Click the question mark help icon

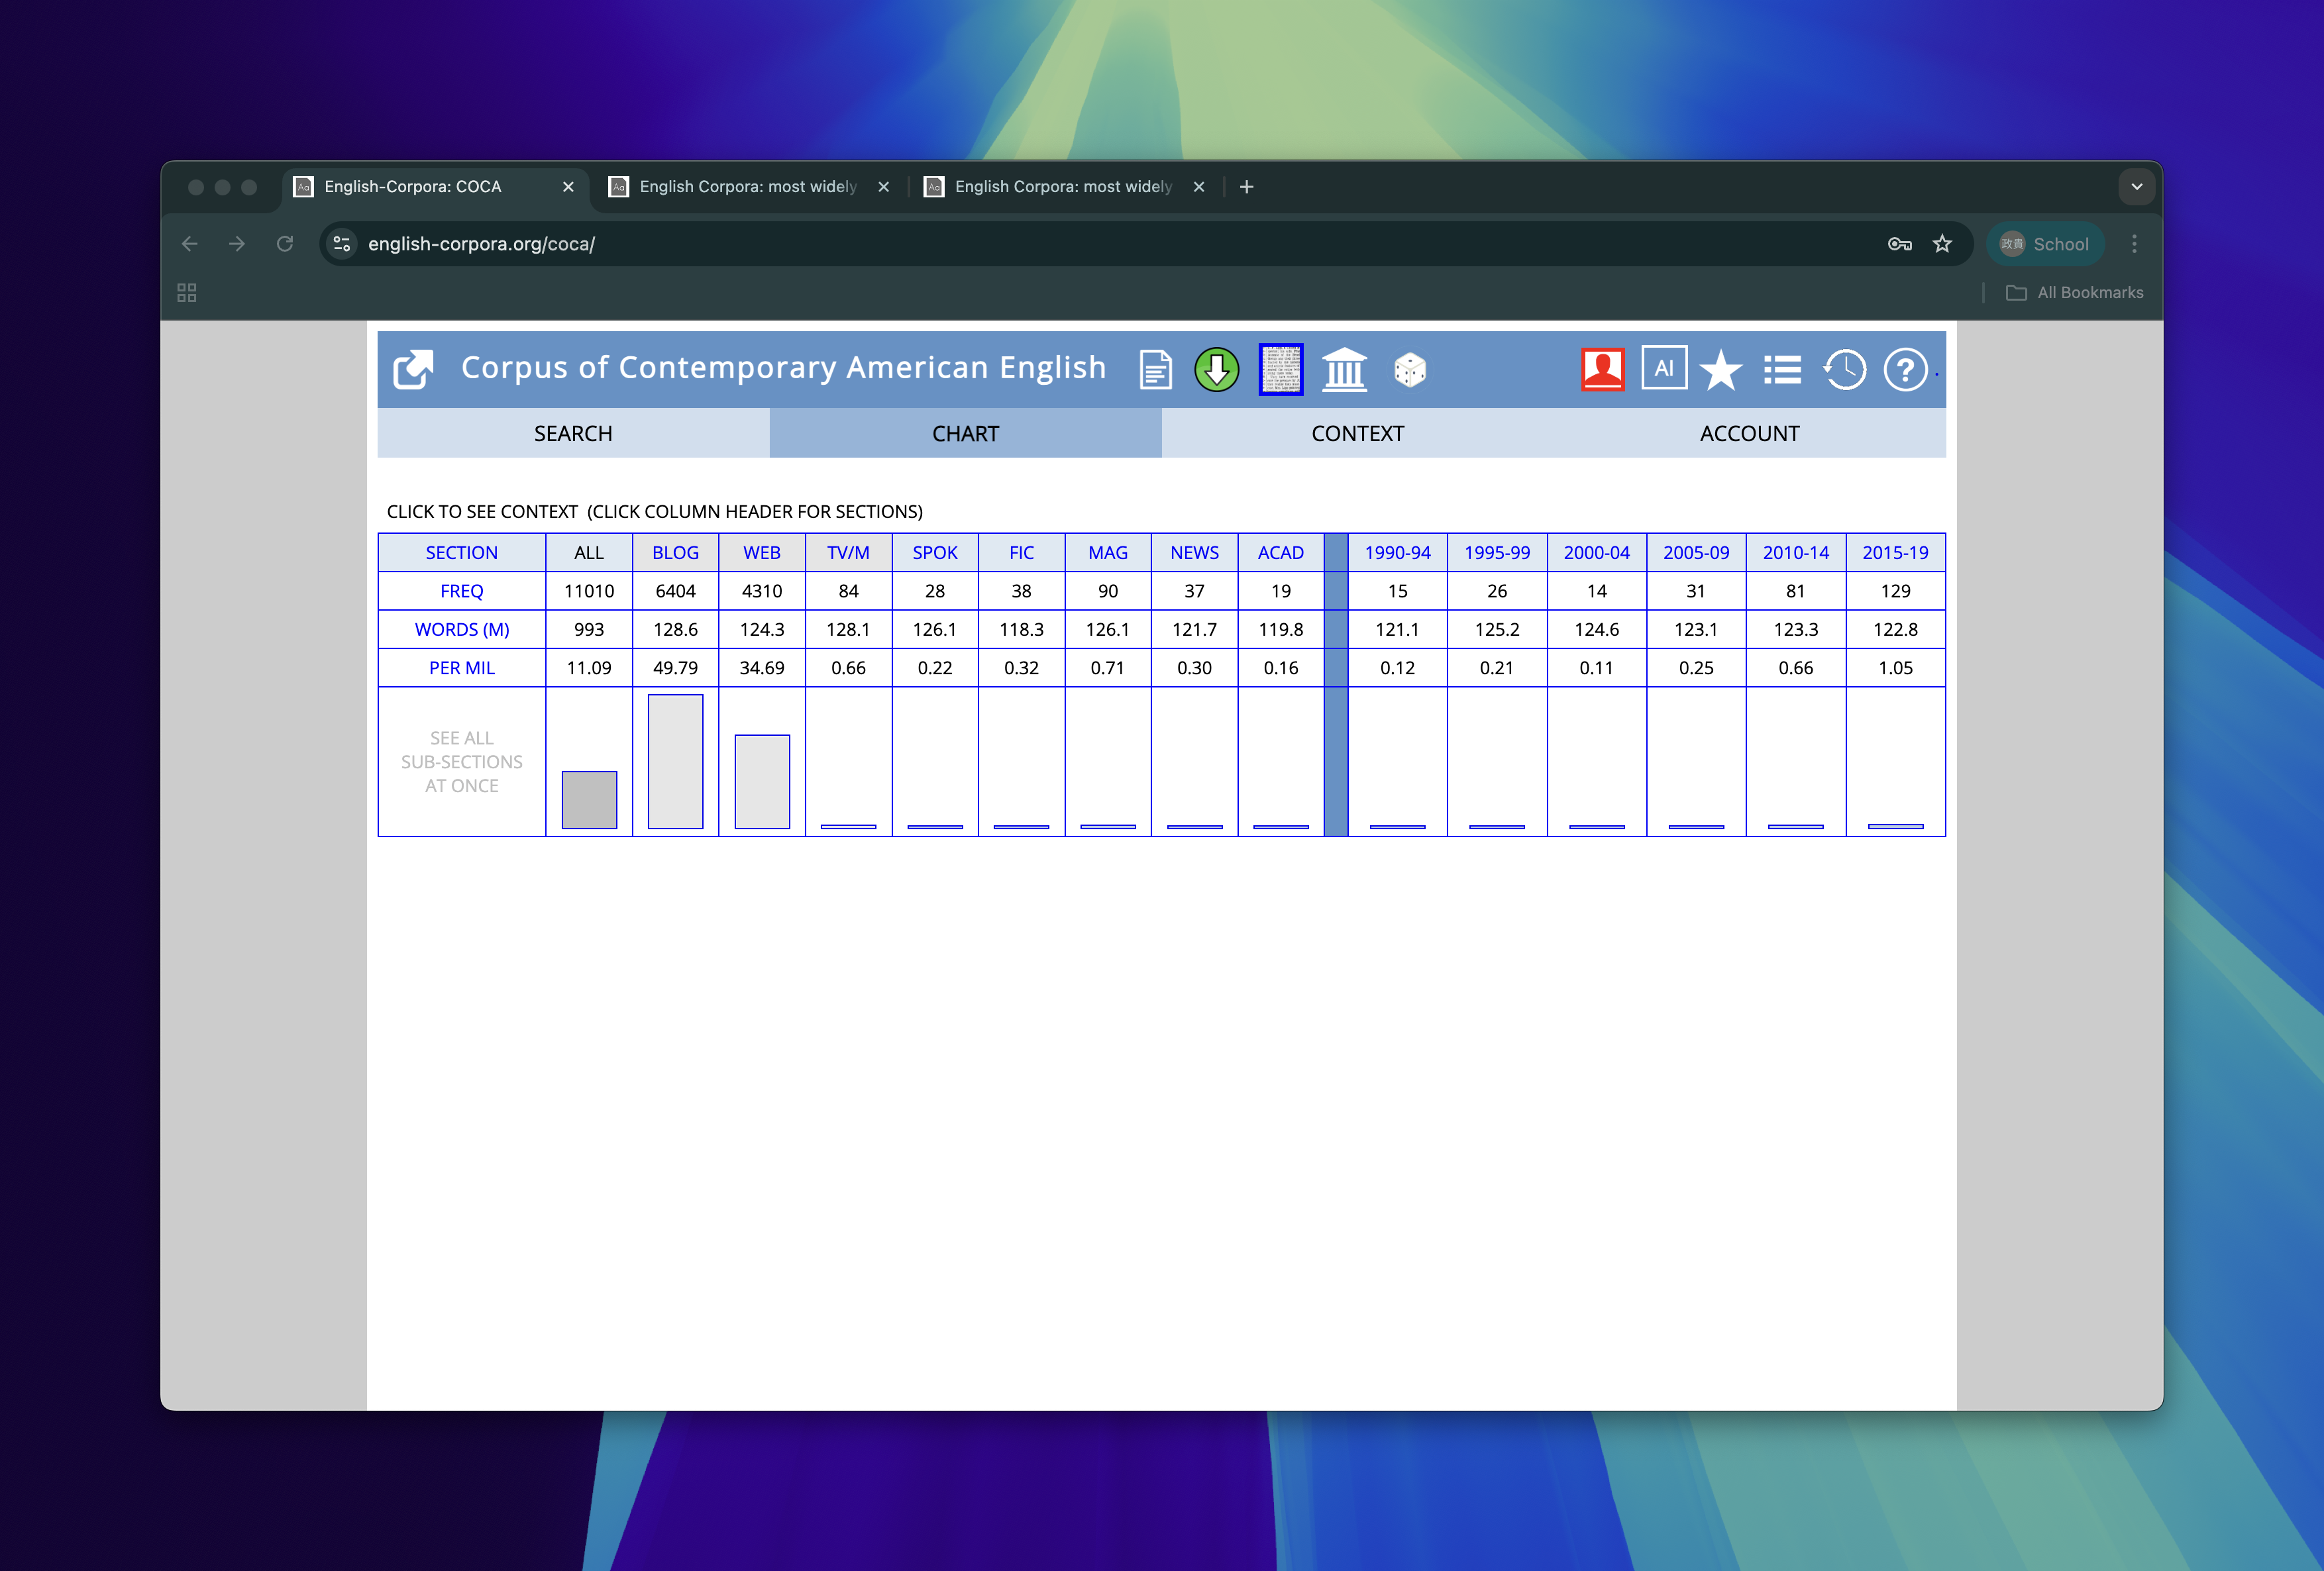tap(1905, 370)
